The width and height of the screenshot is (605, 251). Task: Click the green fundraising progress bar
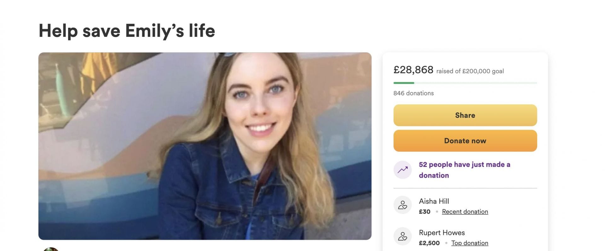click(x=404, y=83)
